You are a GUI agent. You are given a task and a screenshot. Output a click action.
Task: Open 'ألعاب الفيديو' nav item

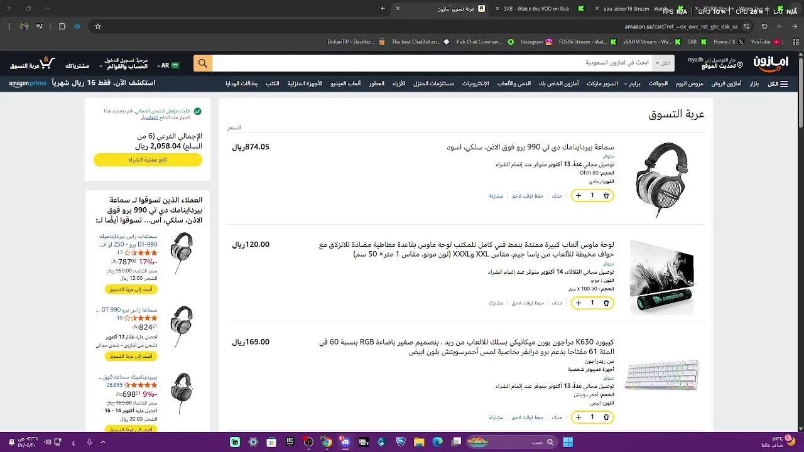coord(346,83)
